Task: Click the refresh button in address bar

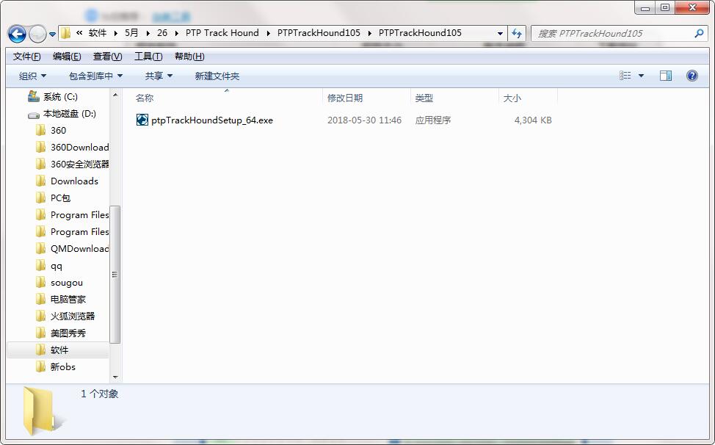Action: pos(518,33)
